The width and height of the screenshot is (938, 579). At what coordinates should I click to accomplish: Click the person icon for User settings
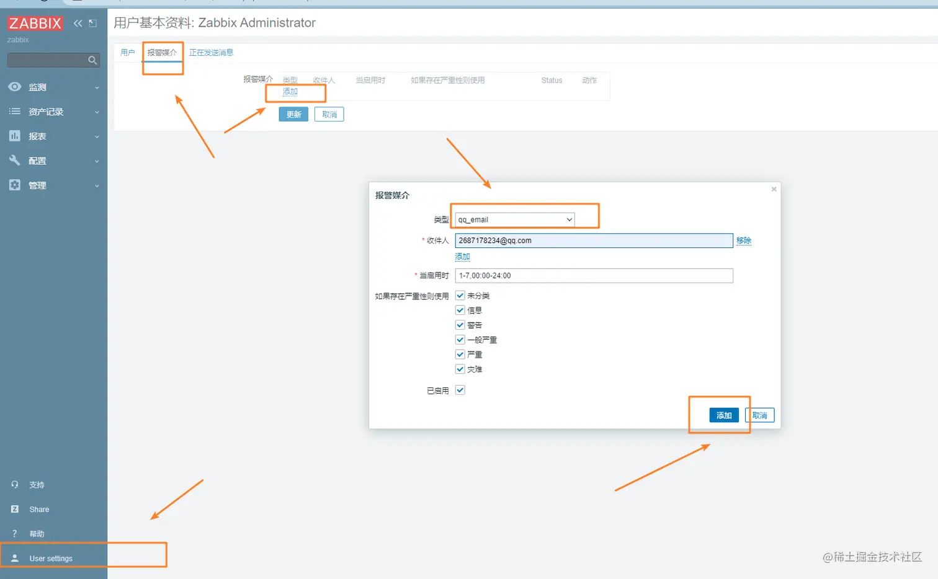[15, 558]
